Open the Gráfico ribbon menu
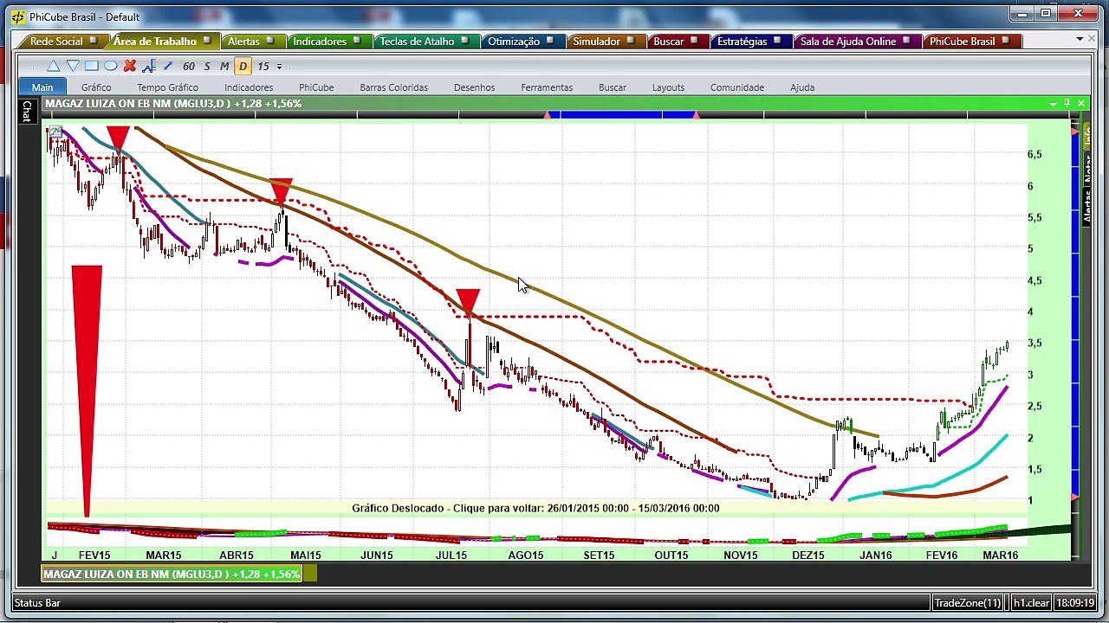Screen dimensions: 1109x623 96,87
